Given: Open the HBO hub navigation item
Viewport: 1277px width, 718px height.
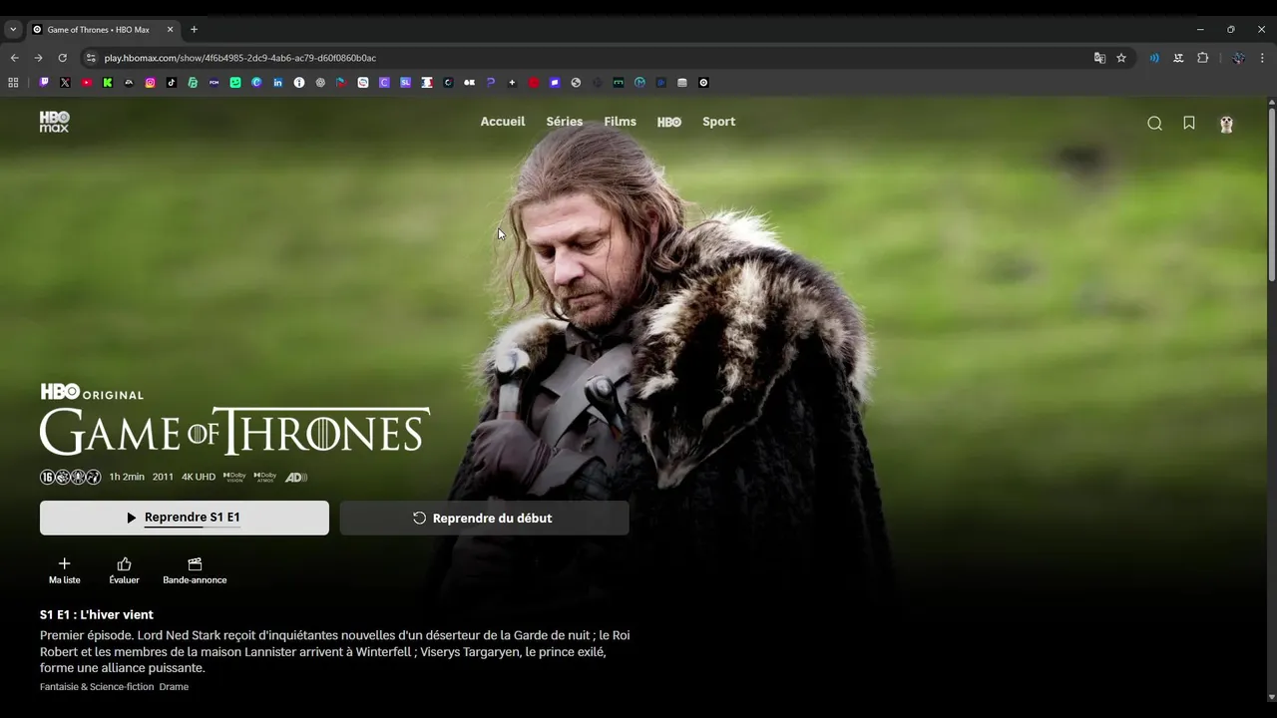Looking at the screenshot, I should [x=669, y=122].
